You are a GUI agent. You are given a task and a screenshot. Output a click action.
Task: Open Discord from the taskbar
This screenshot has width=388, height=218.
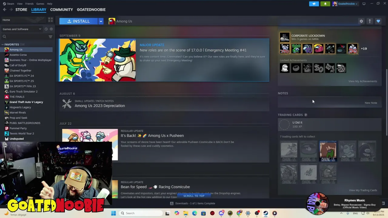click(221, 213)
